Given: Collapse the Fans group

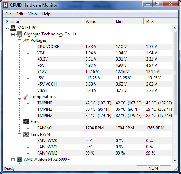Looking at the screenshot, I should [x=19, y=122].
